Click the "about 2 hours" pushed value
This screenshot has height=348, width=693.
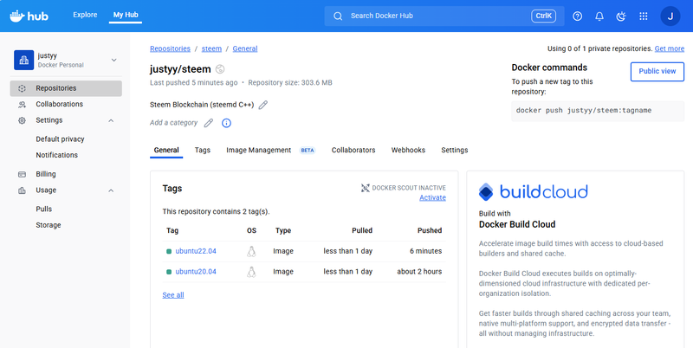coord(419,272)
